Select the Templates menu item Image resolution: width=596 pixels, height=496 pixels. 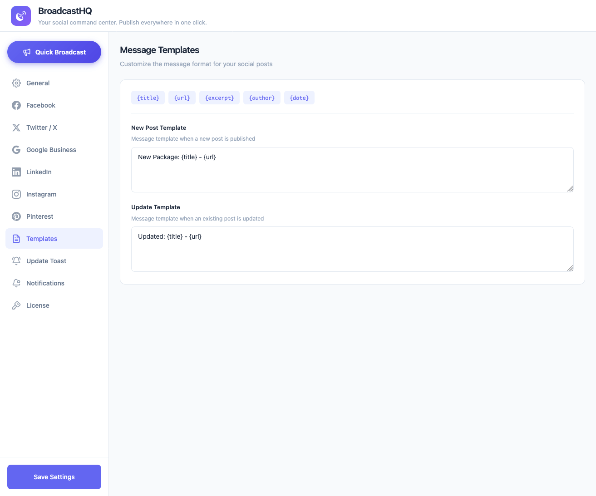click(x=42, y=239)
